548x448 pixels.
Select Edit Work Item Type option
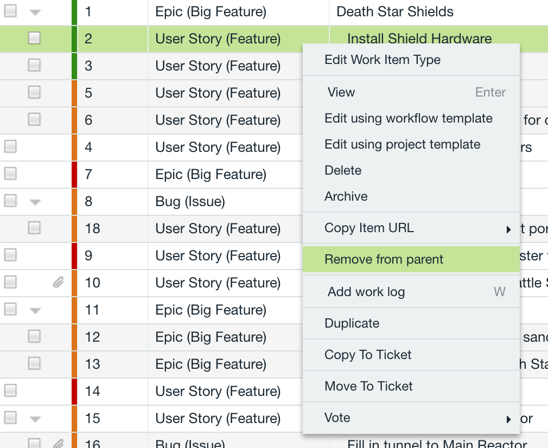pos(382,60)
